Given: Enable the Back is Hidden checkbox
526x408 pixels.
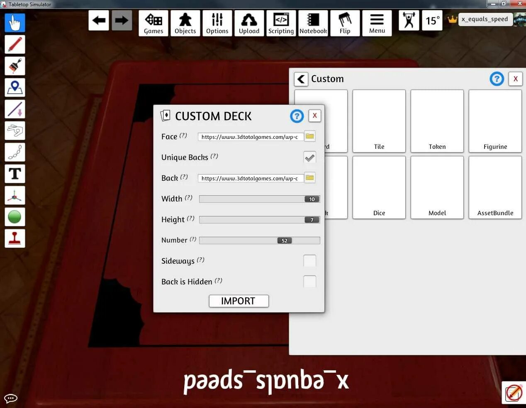Looking at the screenshot, I should pos(310,282).
